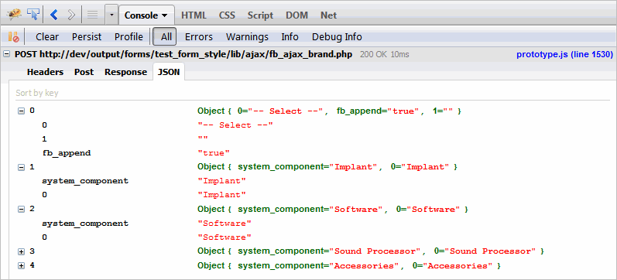Screen dimensions: 617x280
Task: Collapse the POST request entry
Action: point(6,54)
